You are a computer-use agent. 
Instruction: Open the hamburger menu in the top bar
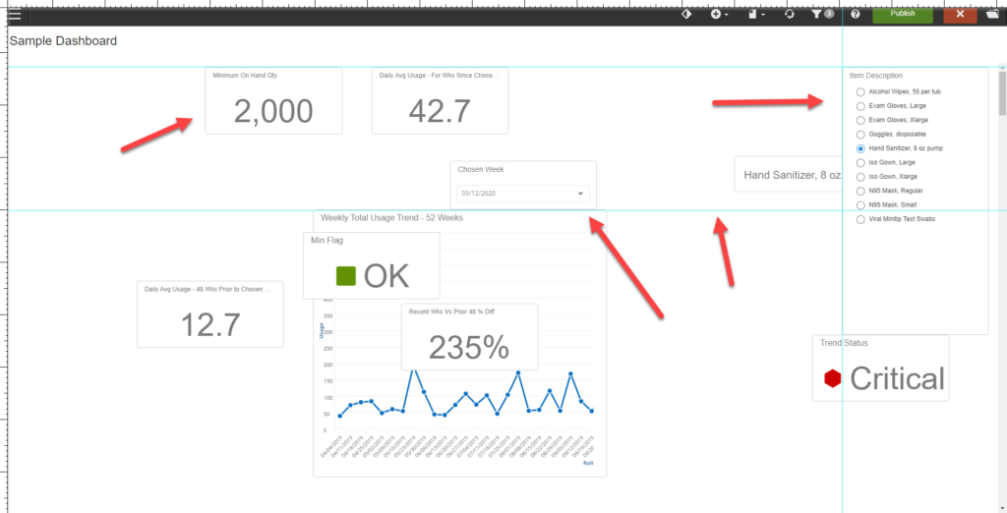(14, 15)
